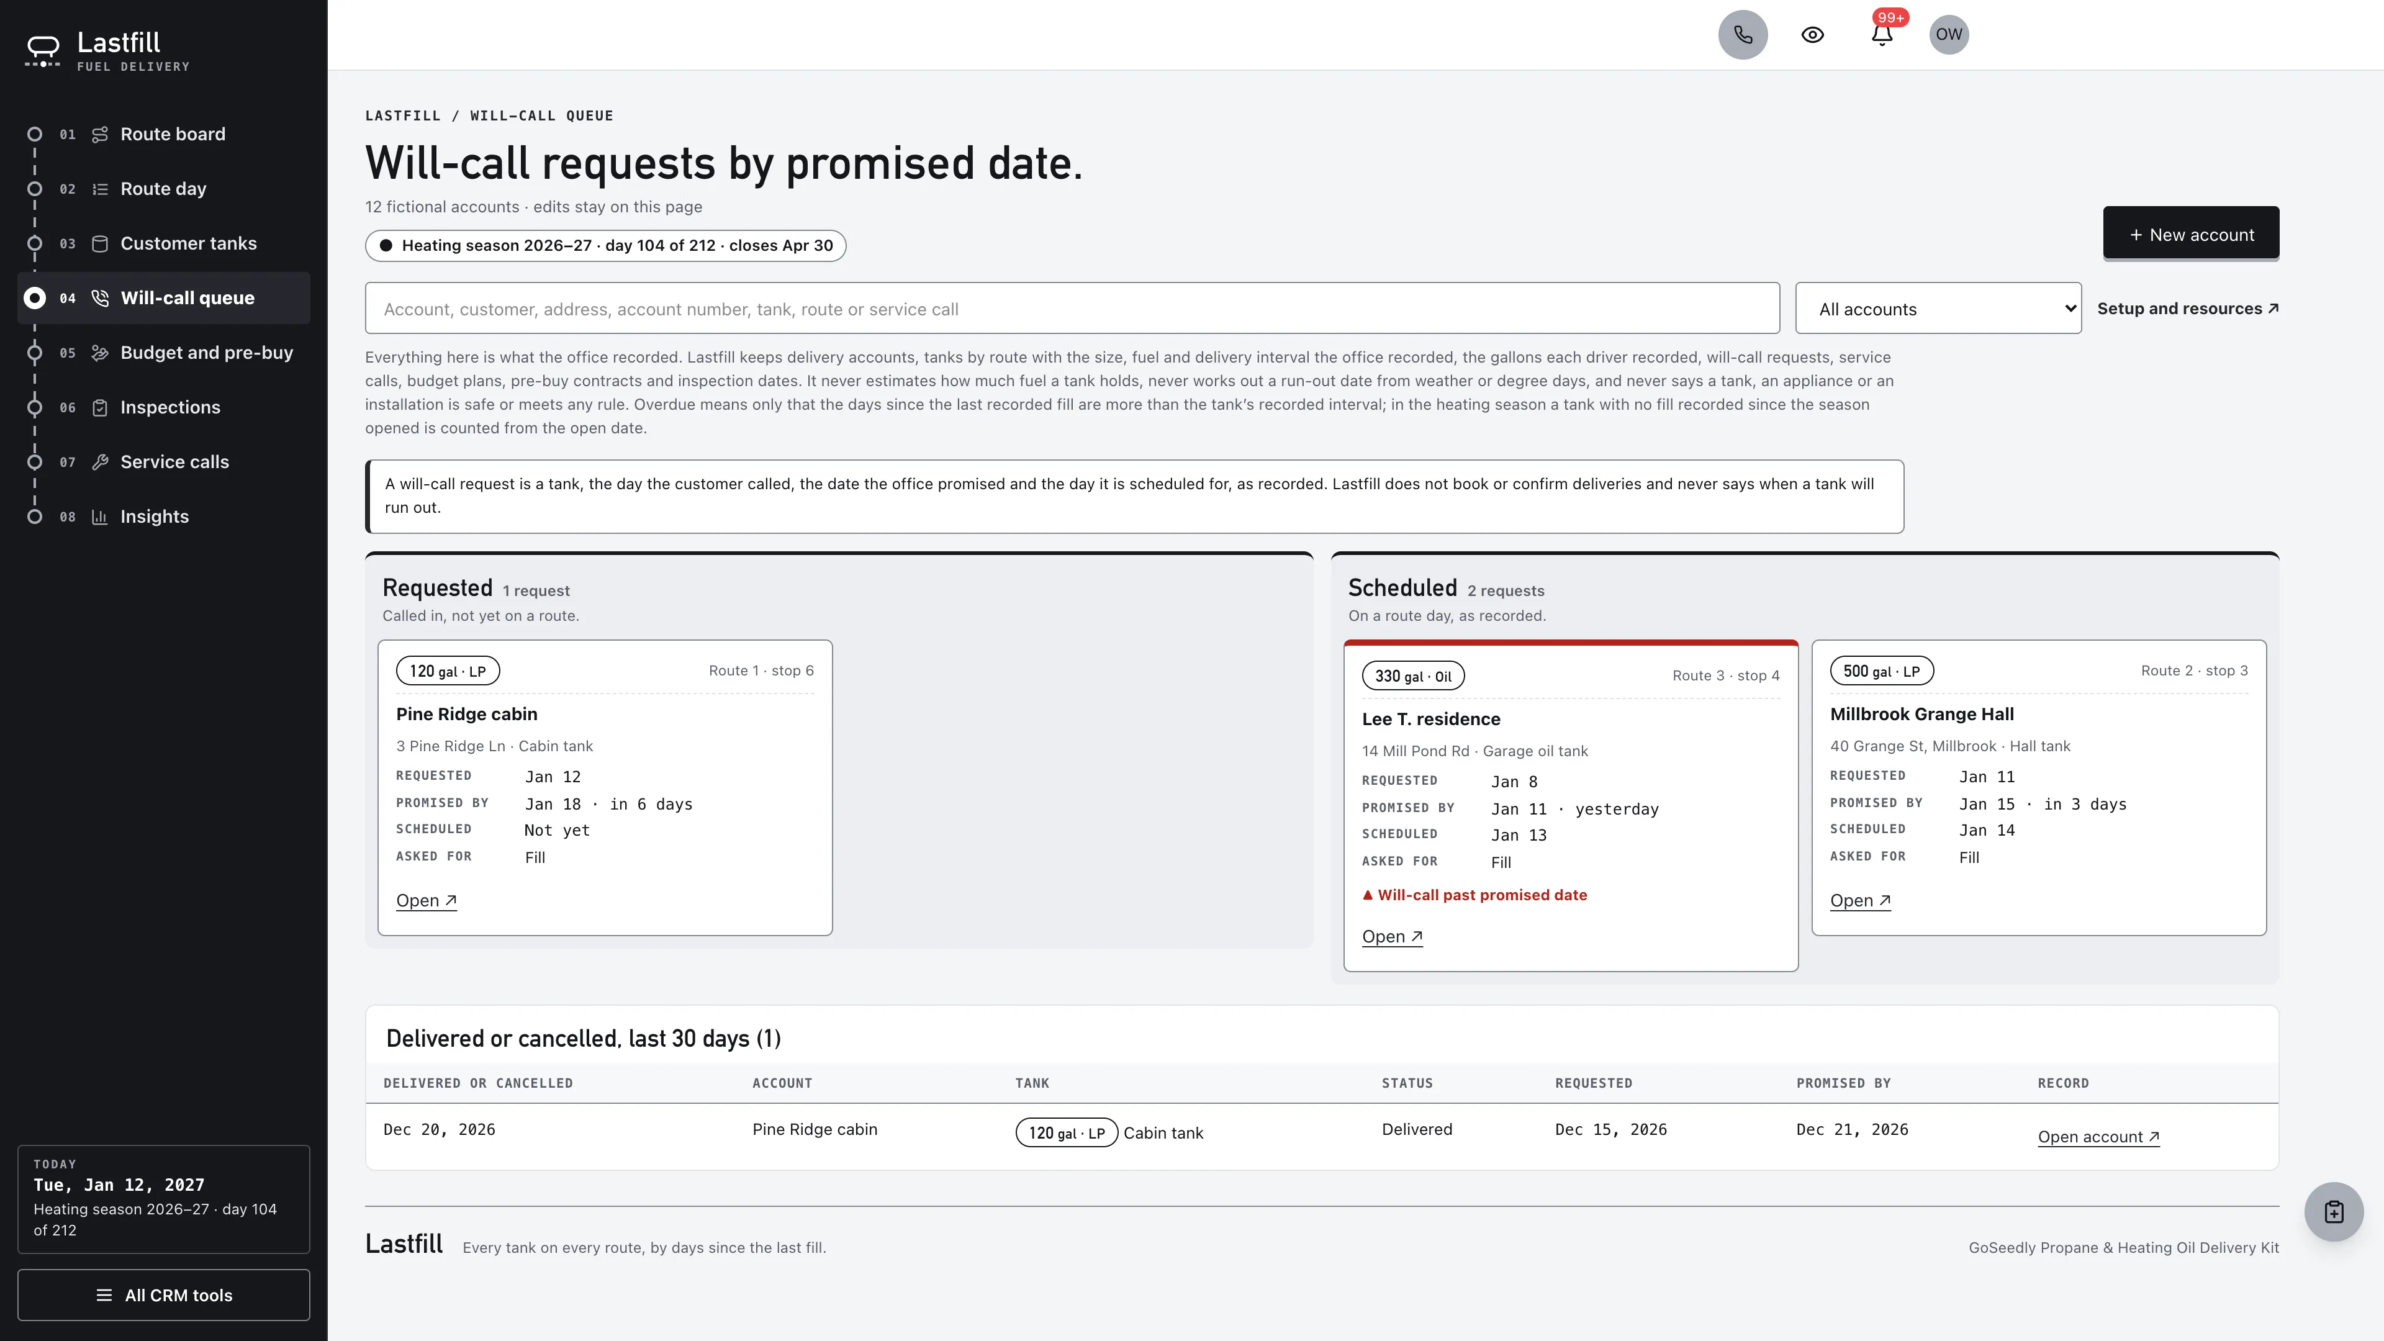Click Will-call past promised date warning

[x=1474, y=895]
